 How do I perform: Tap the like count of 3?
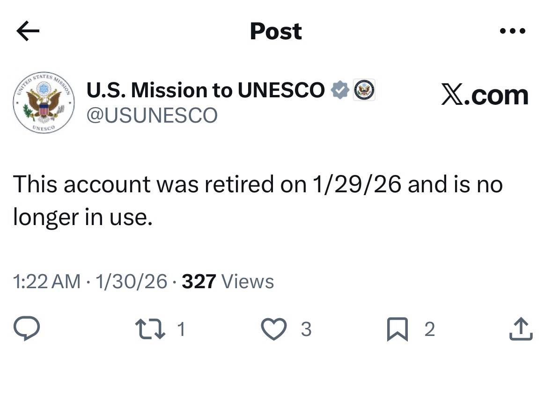[306, 329]
